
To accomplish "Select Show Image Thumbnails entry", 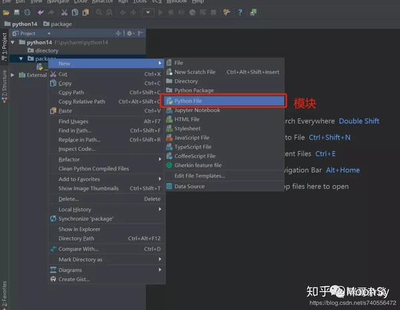I will 106,188.
